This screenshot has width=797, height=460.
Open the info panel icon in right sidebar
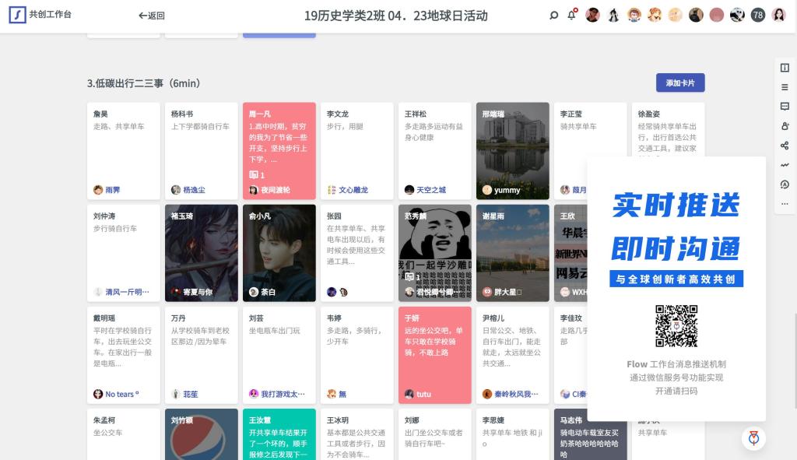[785, 68]
